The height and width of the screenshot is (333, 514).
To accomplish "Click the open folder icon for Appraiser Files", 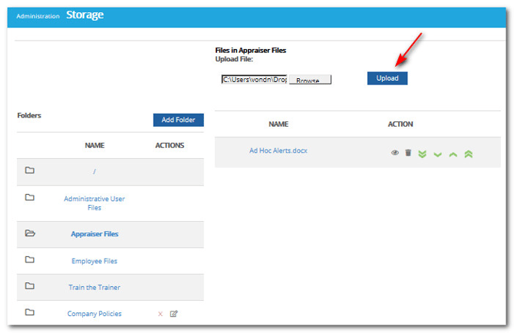I will (x=30, y=234).
